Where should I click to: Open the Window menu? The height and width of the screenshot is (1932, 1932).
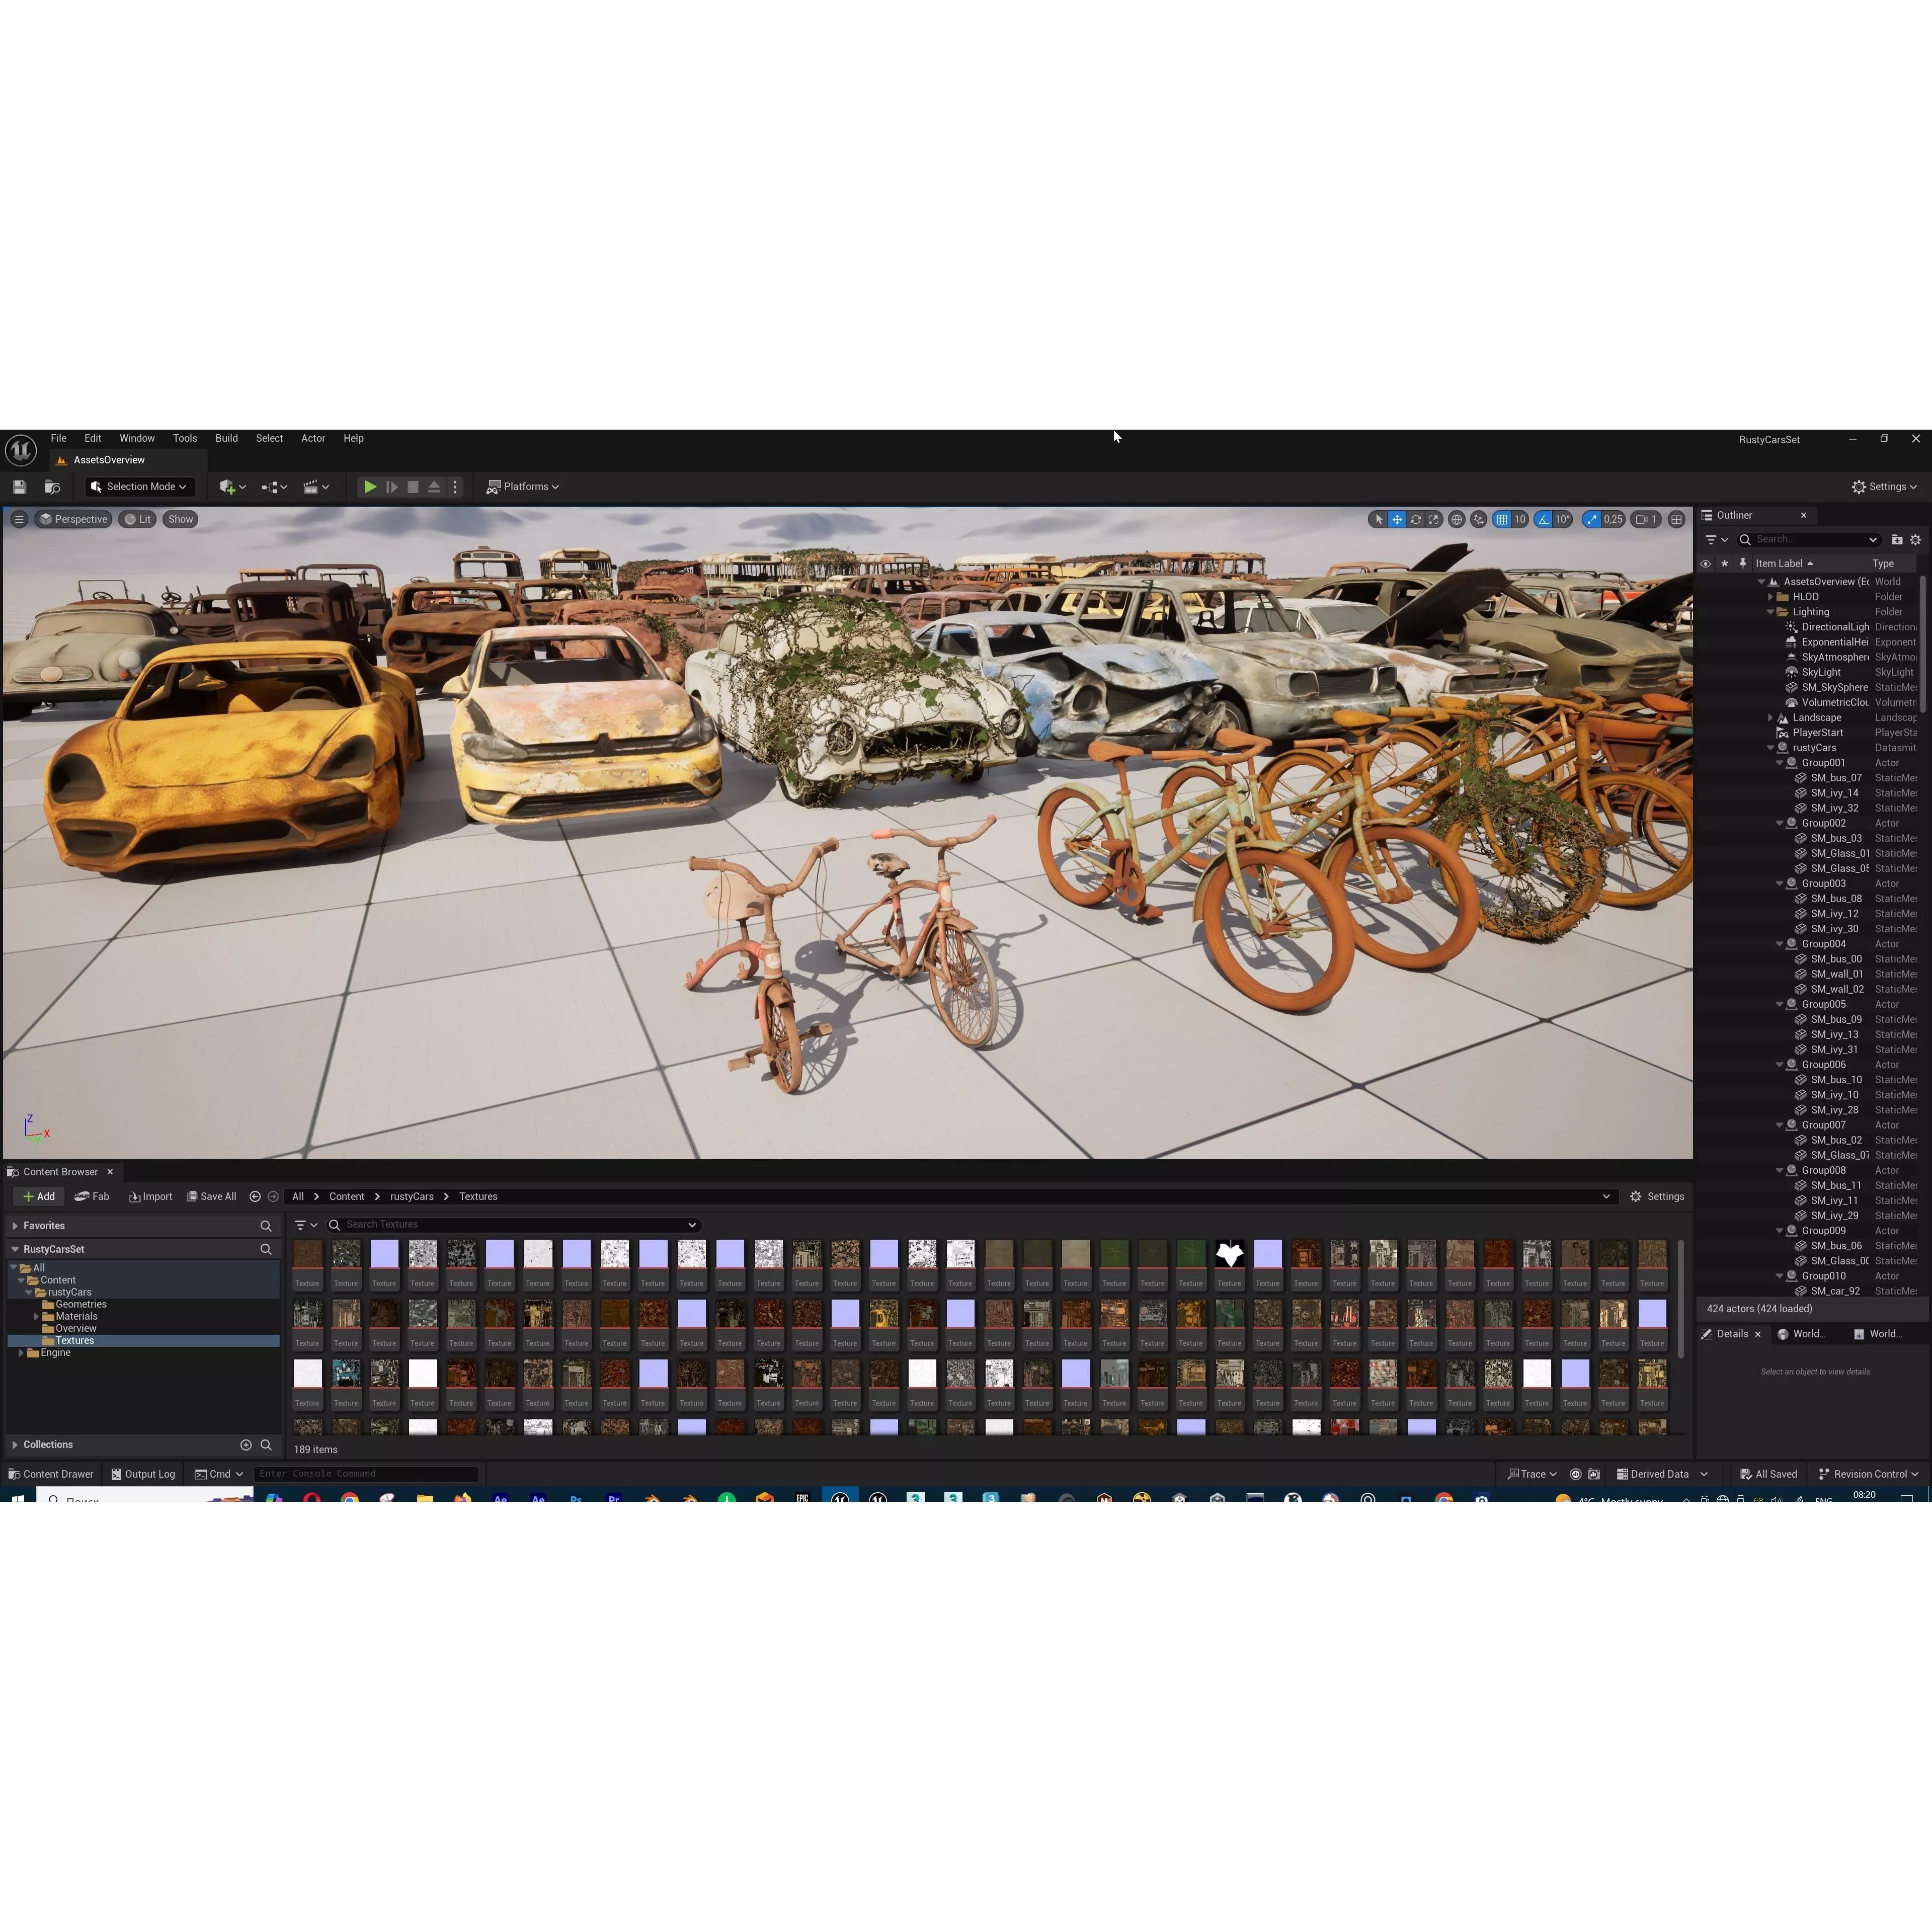[x=137, y=438]
